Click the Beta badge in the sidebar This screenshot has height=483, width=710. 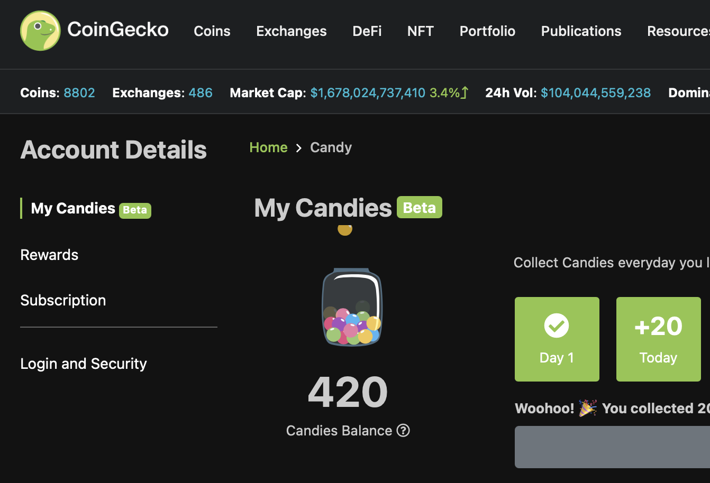click(x=135, y=210)
